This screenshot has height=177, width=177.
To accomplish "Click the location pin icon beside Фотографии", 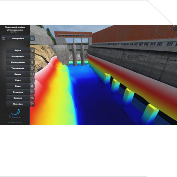I will pos(32,62).
